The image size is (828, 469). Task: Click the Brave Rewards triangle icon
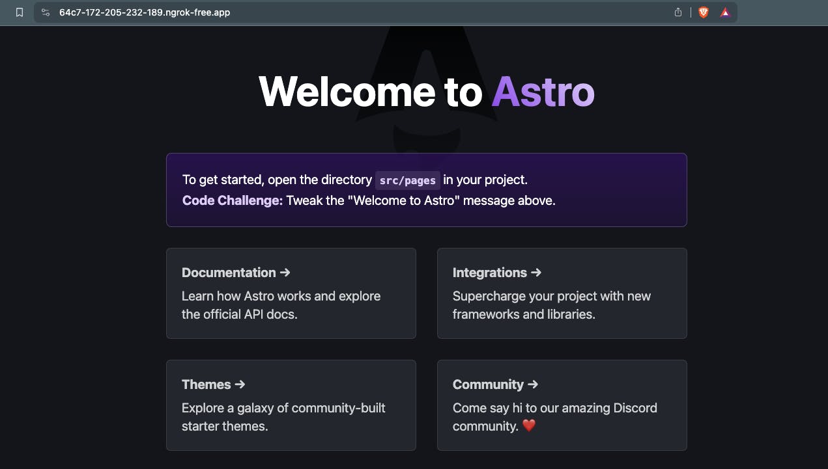click(x=725, y=12)
